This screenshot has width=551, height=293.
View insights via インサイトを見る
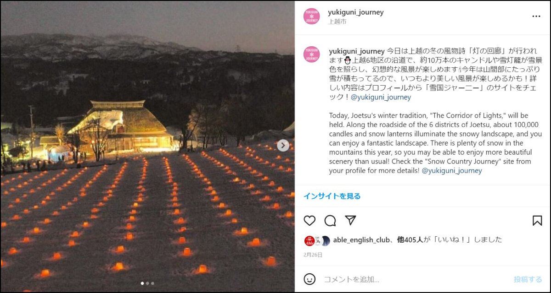click(x=332, y=196)
